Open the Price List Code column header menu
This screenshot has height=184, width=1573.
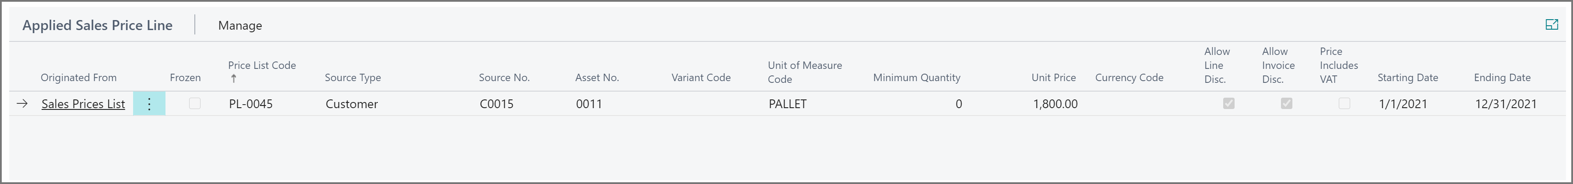pyautogui.click(x=261, y=65)
